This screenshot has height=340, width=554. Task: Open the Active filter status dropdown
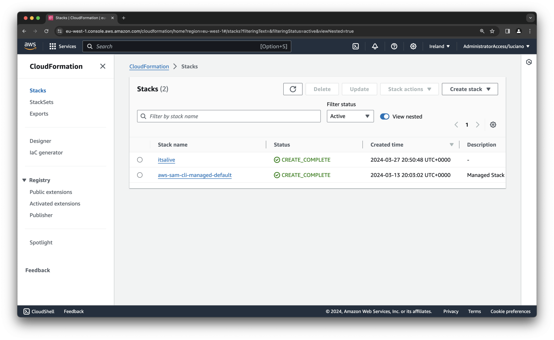click(x=350, y=116)
